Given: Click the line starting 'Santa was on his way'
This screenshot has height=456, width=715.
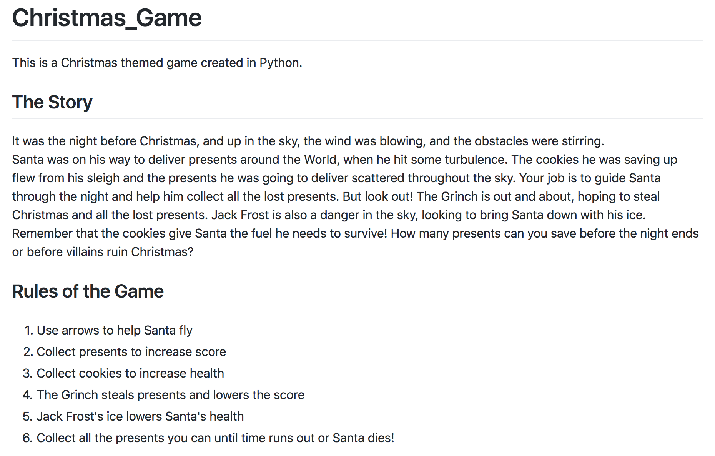Looking at the screenshot, I should [x=345, y=160].
